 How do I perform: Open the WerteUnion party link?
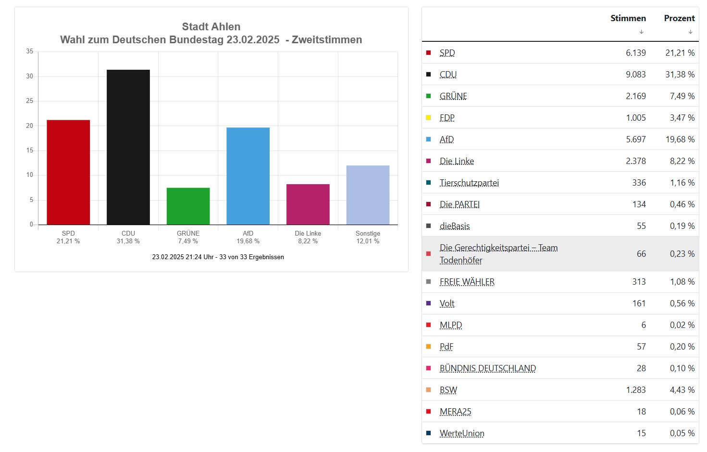point(462,433)
